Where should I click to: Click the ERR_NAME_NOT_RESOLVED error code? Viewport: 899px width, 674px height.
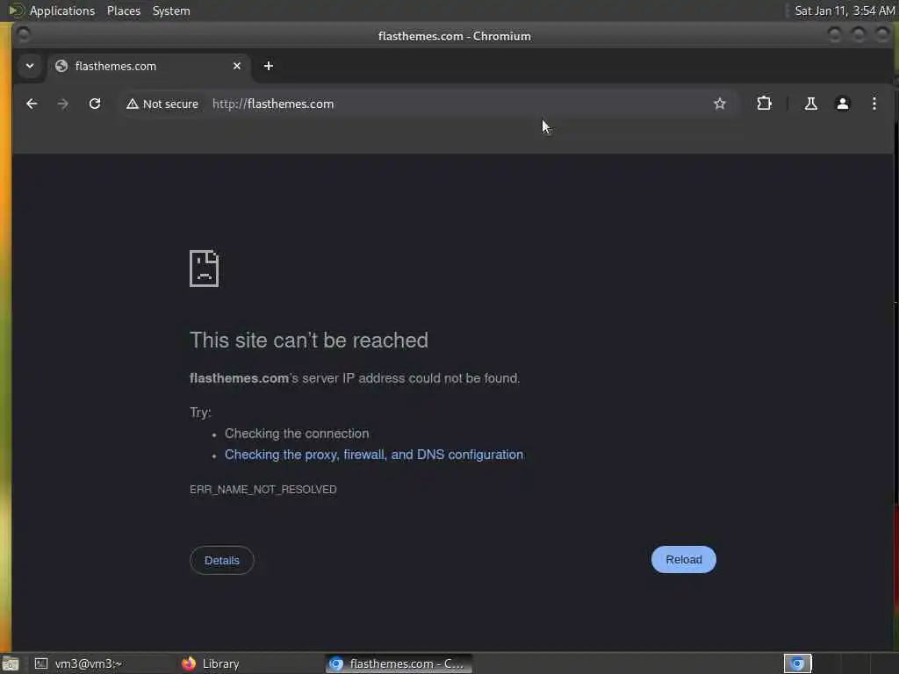[263, 490]
